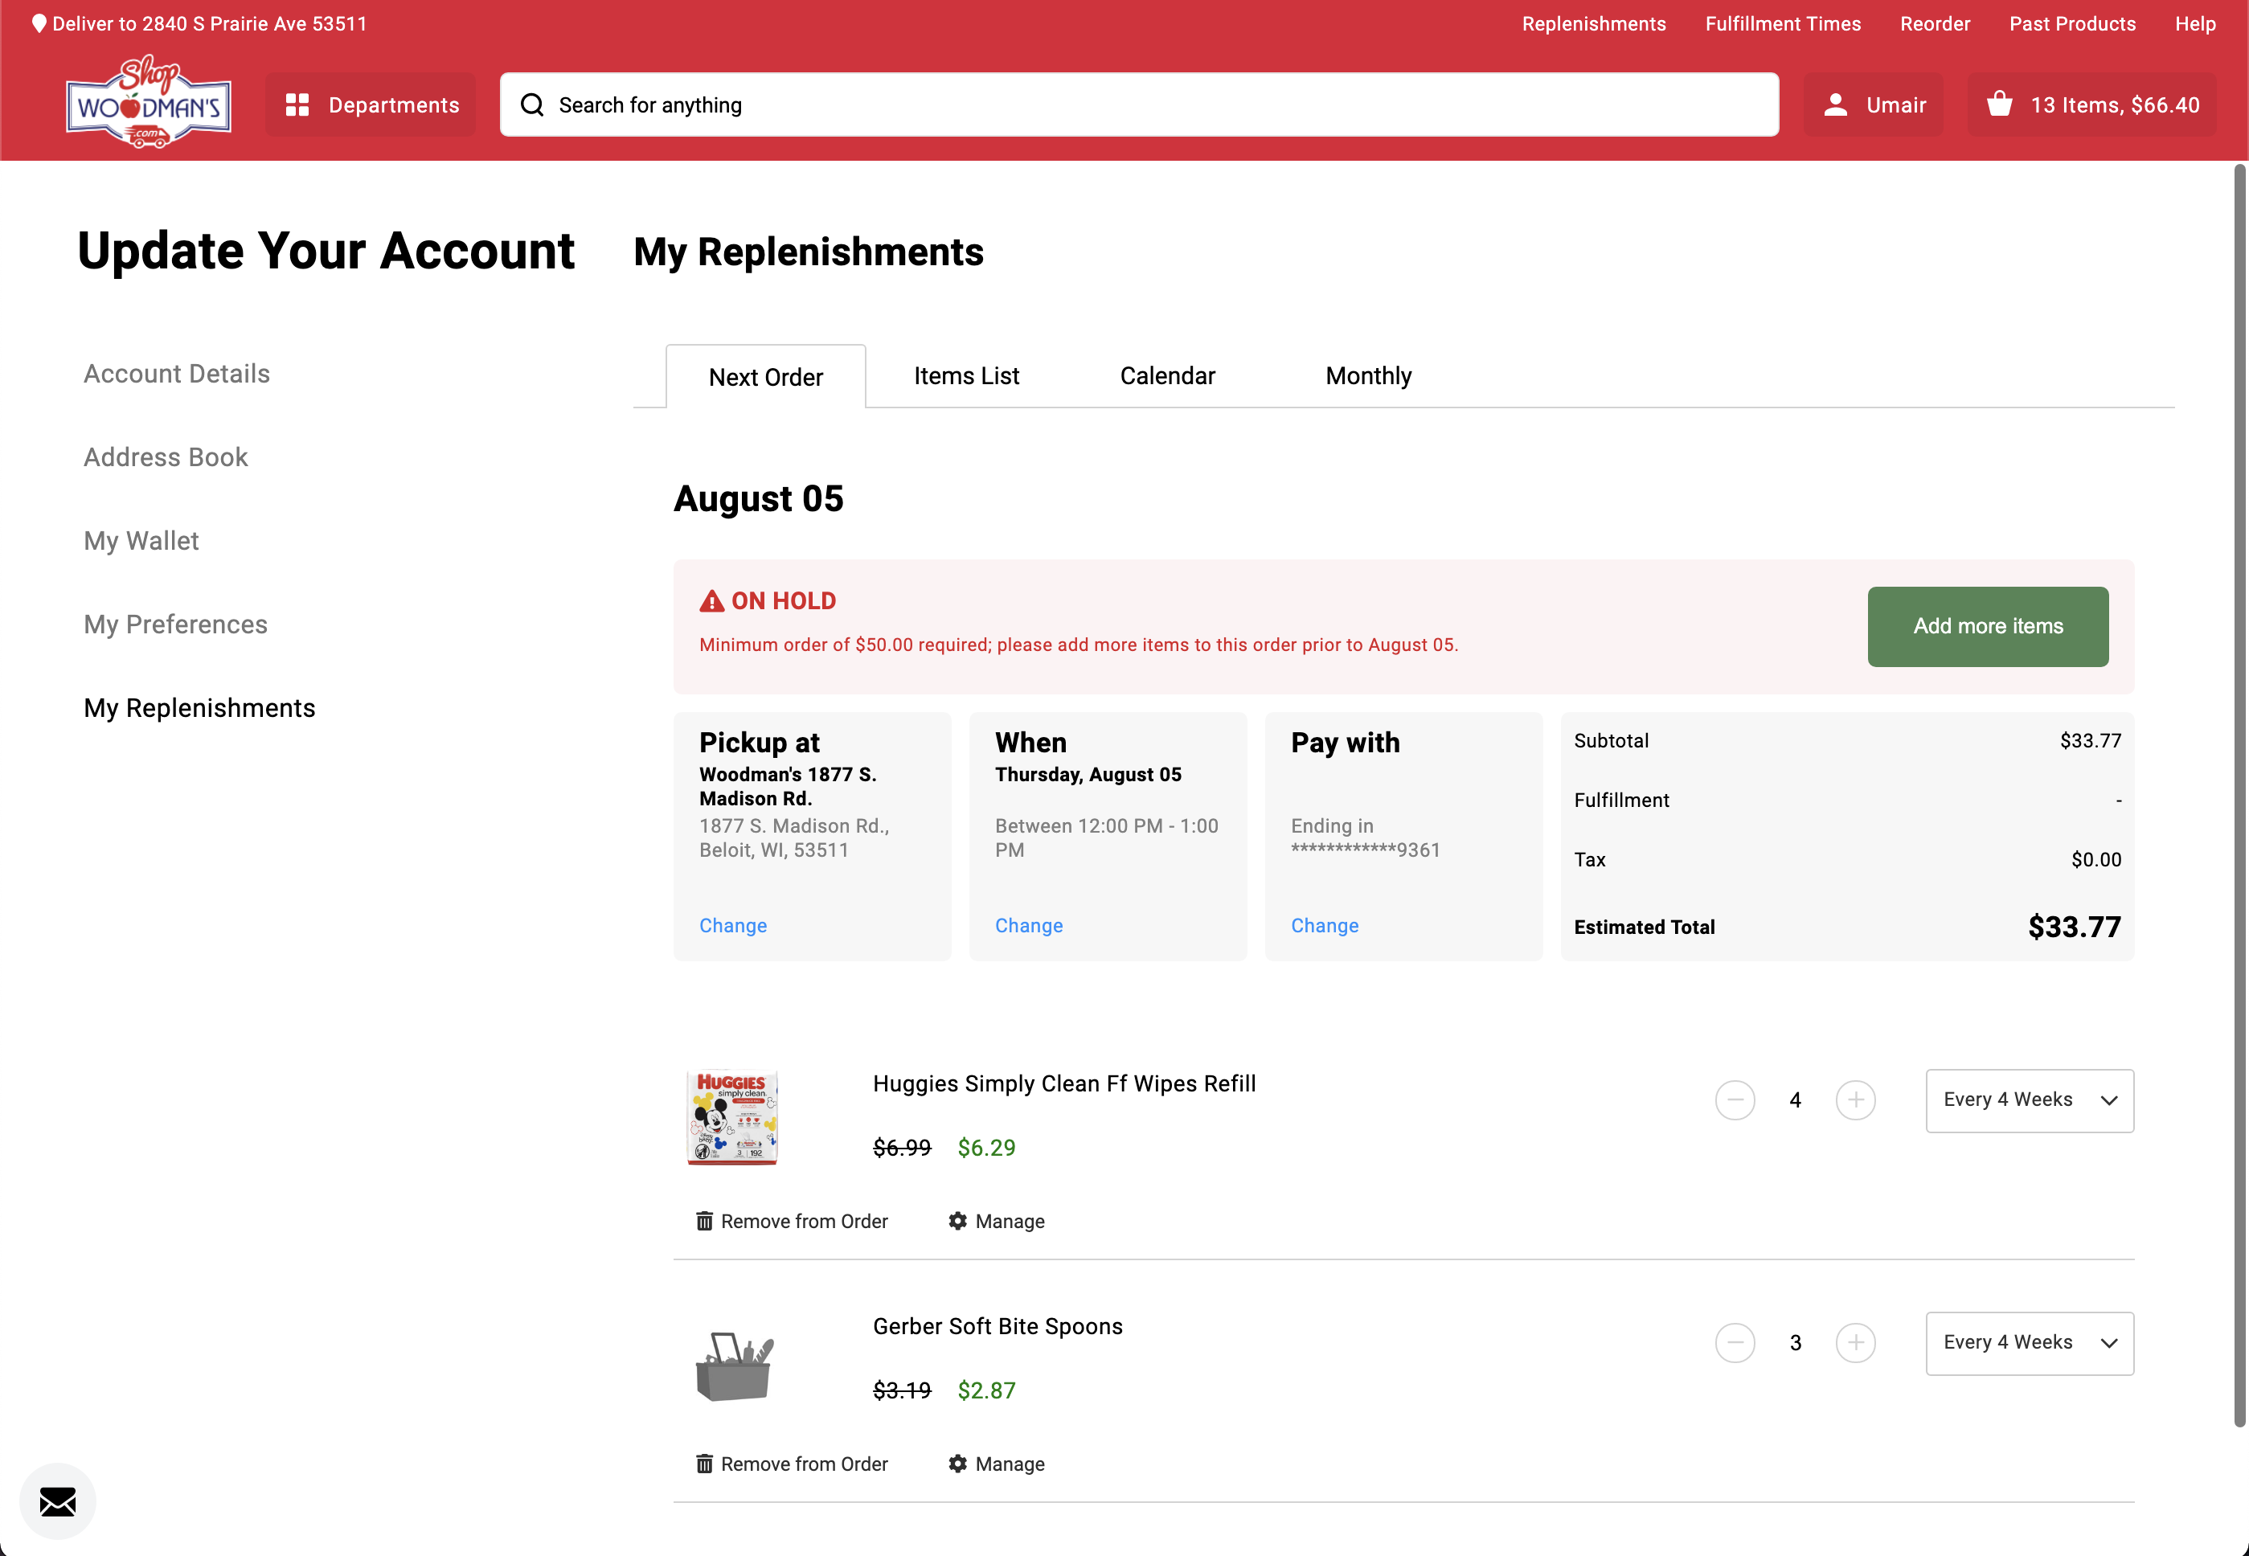Click the Estimated Total amount $33.77

(2075, 927)
